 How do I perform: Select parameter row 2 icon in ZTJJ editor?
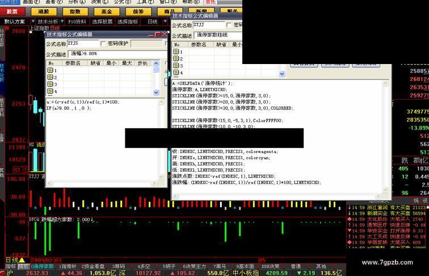(176, 58)
